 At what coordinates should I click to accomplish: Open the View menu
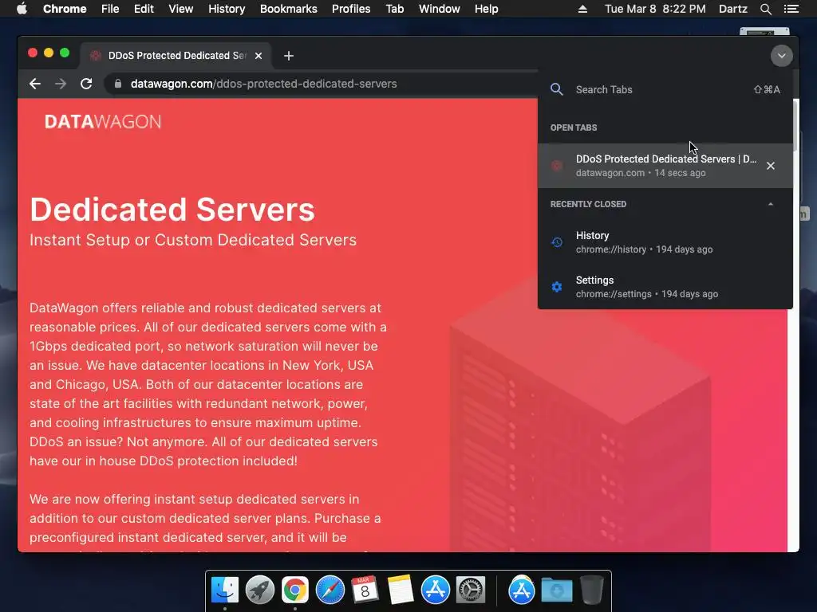[x=181, y=9]
